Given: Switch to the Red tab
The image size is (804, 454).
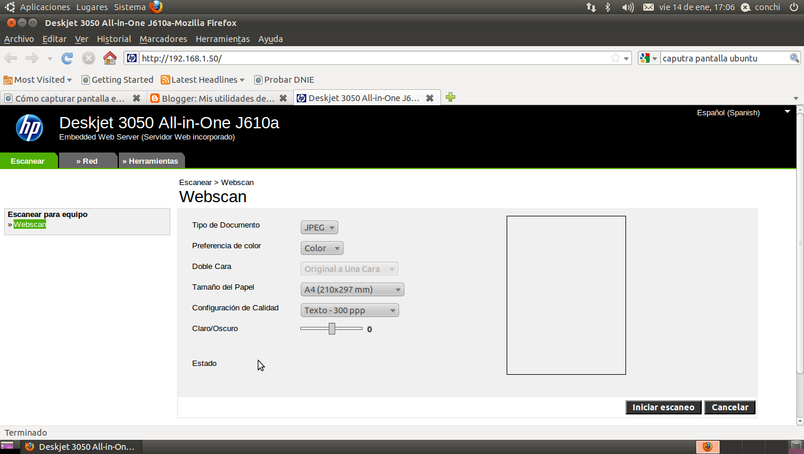Looking at the screenshot, I should [x=87, y=161].
